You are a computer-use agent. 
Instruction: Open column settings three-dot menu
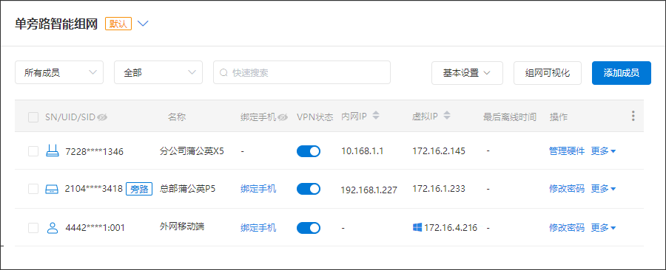pos(633,116)
